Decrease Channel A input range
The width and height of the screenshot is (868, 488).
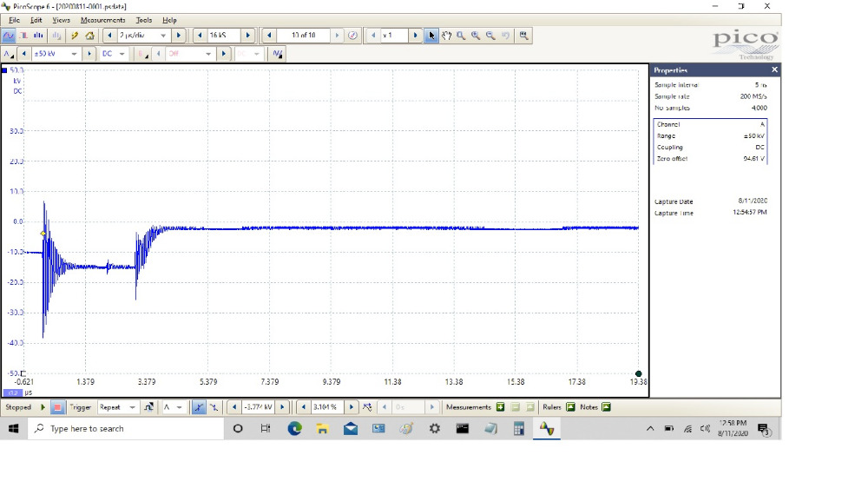[x=23, y=54]
